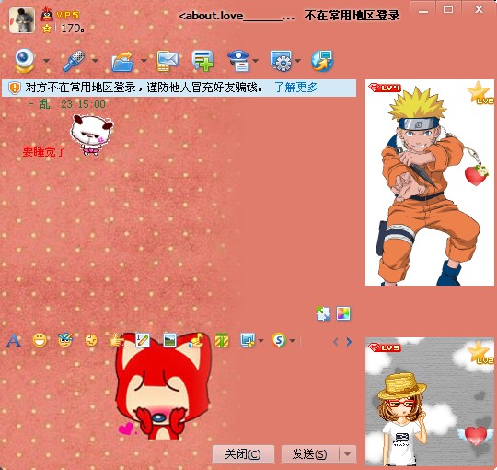Click the star LV2 badge on Naruto show
Screen dimensions: 497x470
(x=480, y=93)
